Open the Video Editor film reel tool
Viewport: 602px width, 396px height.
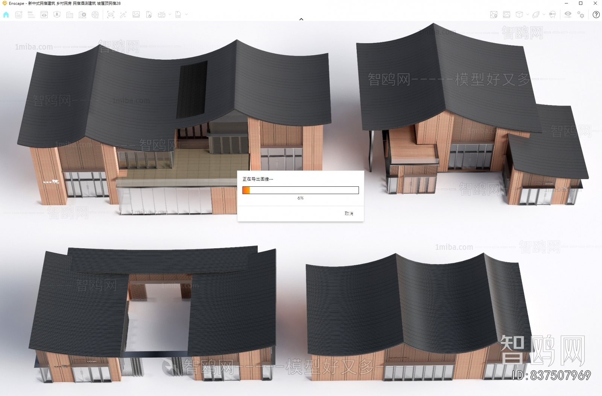pyautogui.click(x=96, y=15)
